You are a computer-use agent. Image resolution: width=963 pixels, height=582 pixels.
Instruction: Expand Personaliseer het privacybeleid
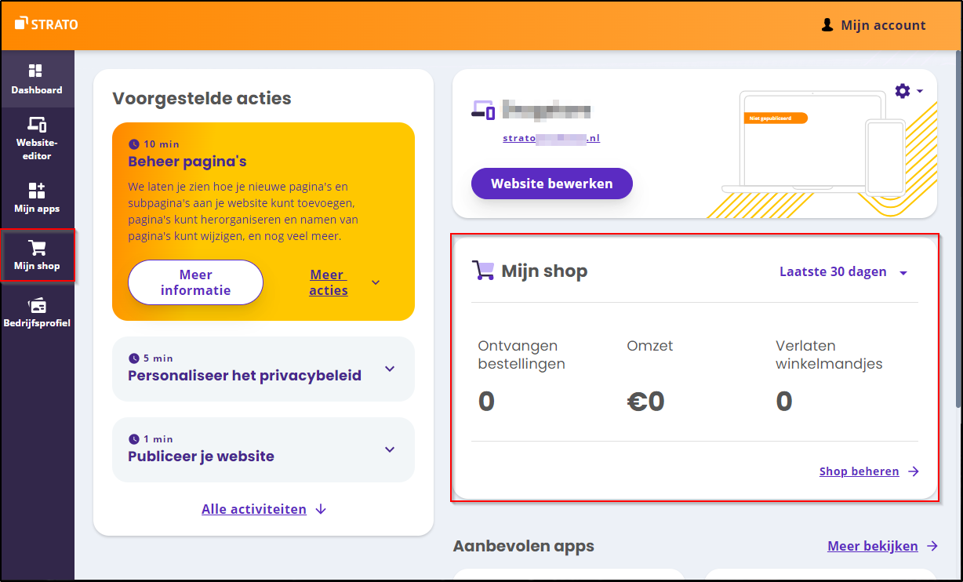pos(390,369)
